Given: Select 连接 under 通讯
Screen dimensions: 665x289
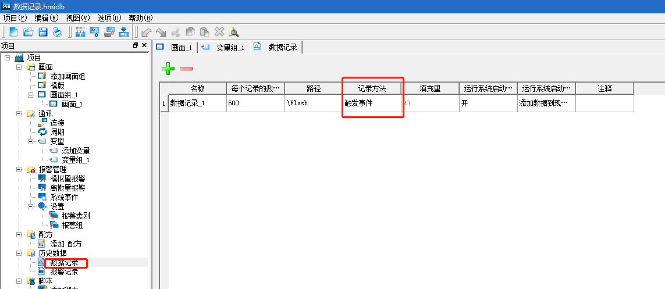Looking at the screenshot, I should click(57, 123).
